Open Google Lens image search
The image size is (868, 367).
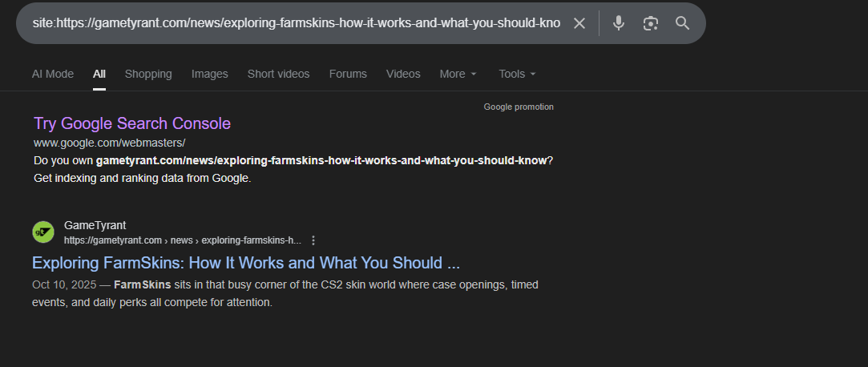coord(650,23)
